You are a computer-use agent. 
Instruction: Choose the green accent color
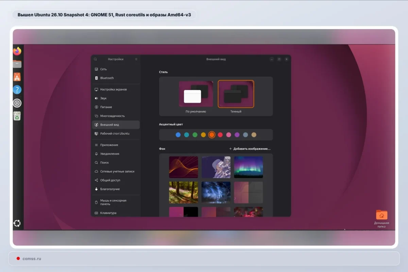point(195,135)
